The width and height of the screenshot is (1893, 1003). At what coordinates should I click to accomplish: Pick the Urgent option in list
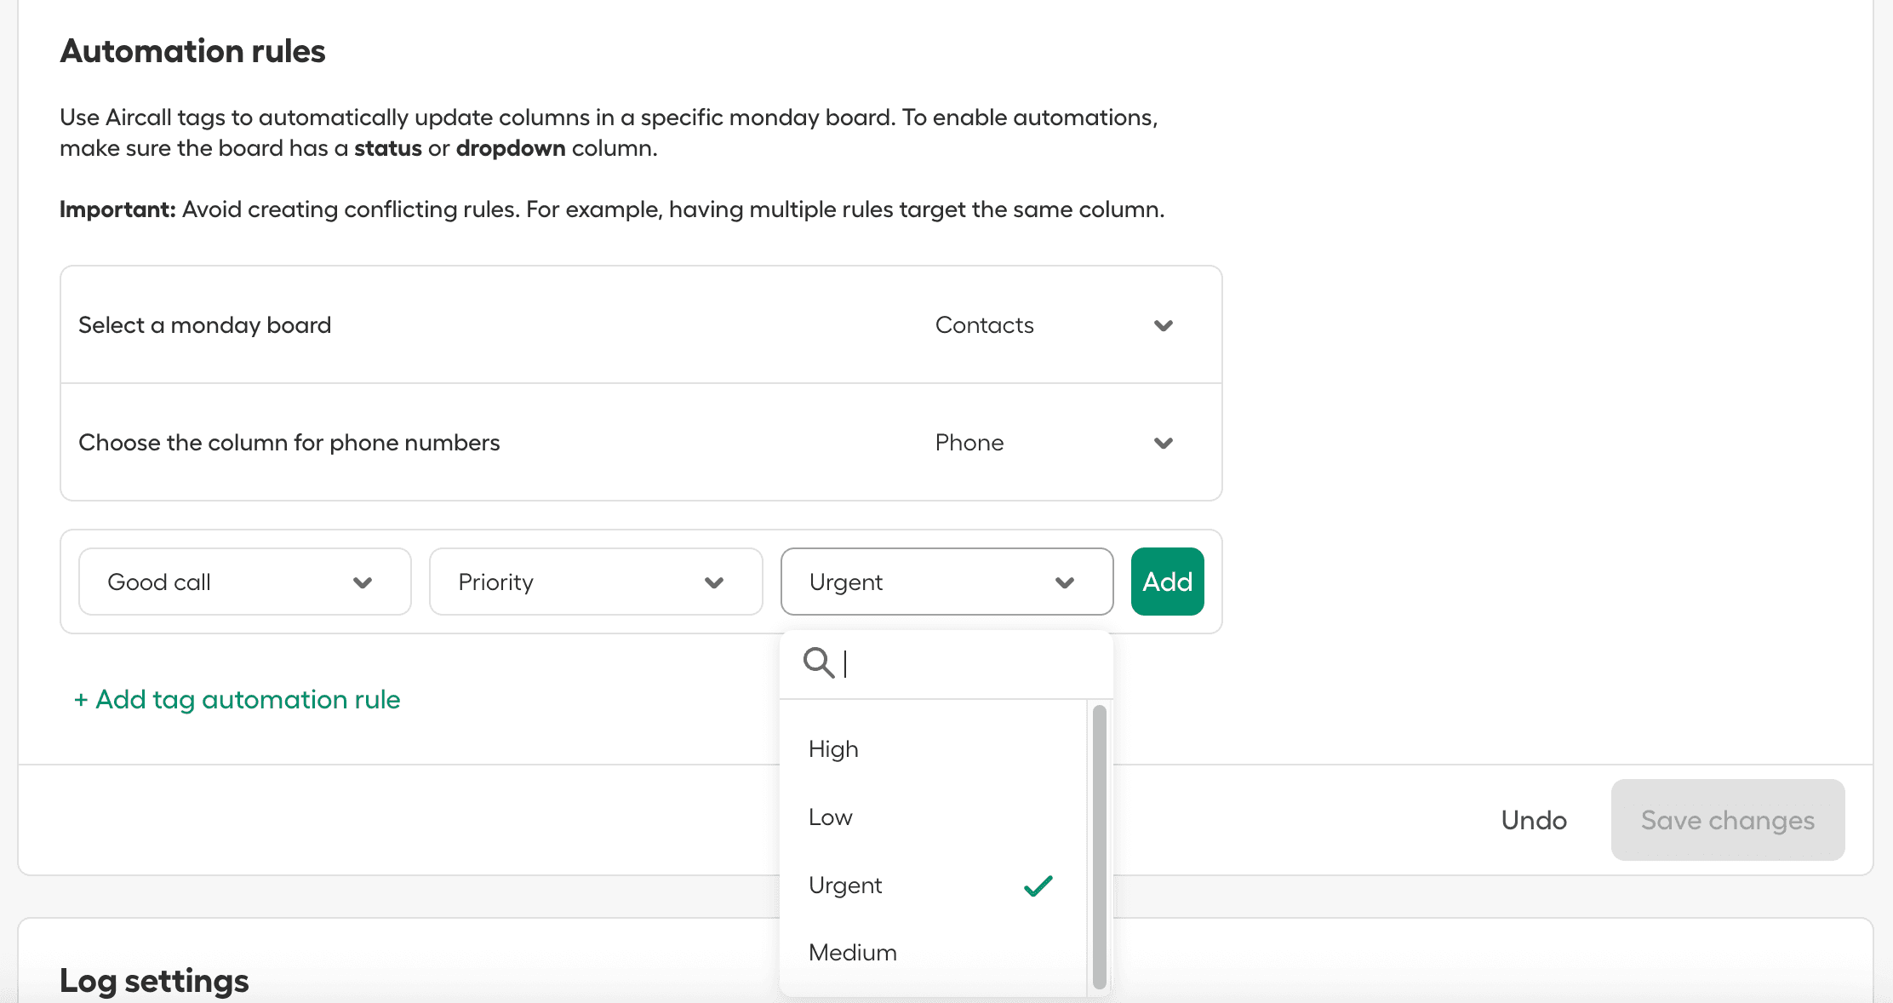(846, 886)
